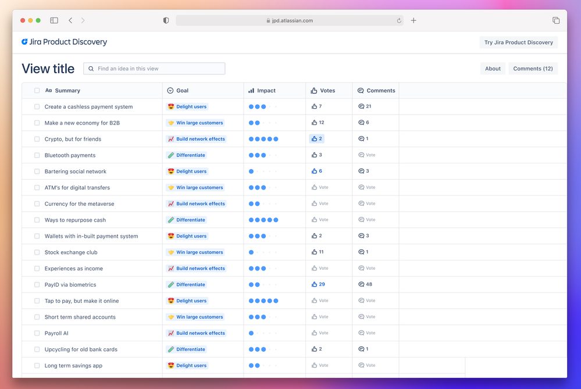Open the About button
This screenshot has width=581, height=389.
(x=493, y=69)
